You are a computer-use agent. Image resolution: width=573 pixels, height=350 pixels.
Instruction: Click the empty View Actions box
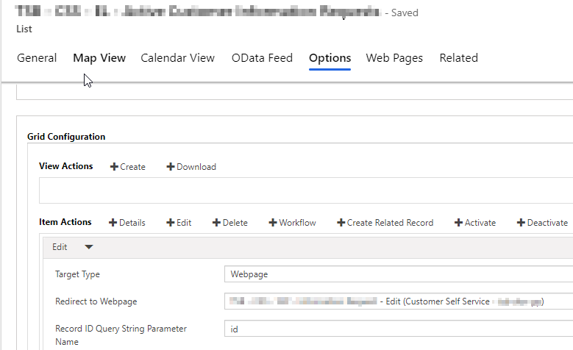coord(305,190)
